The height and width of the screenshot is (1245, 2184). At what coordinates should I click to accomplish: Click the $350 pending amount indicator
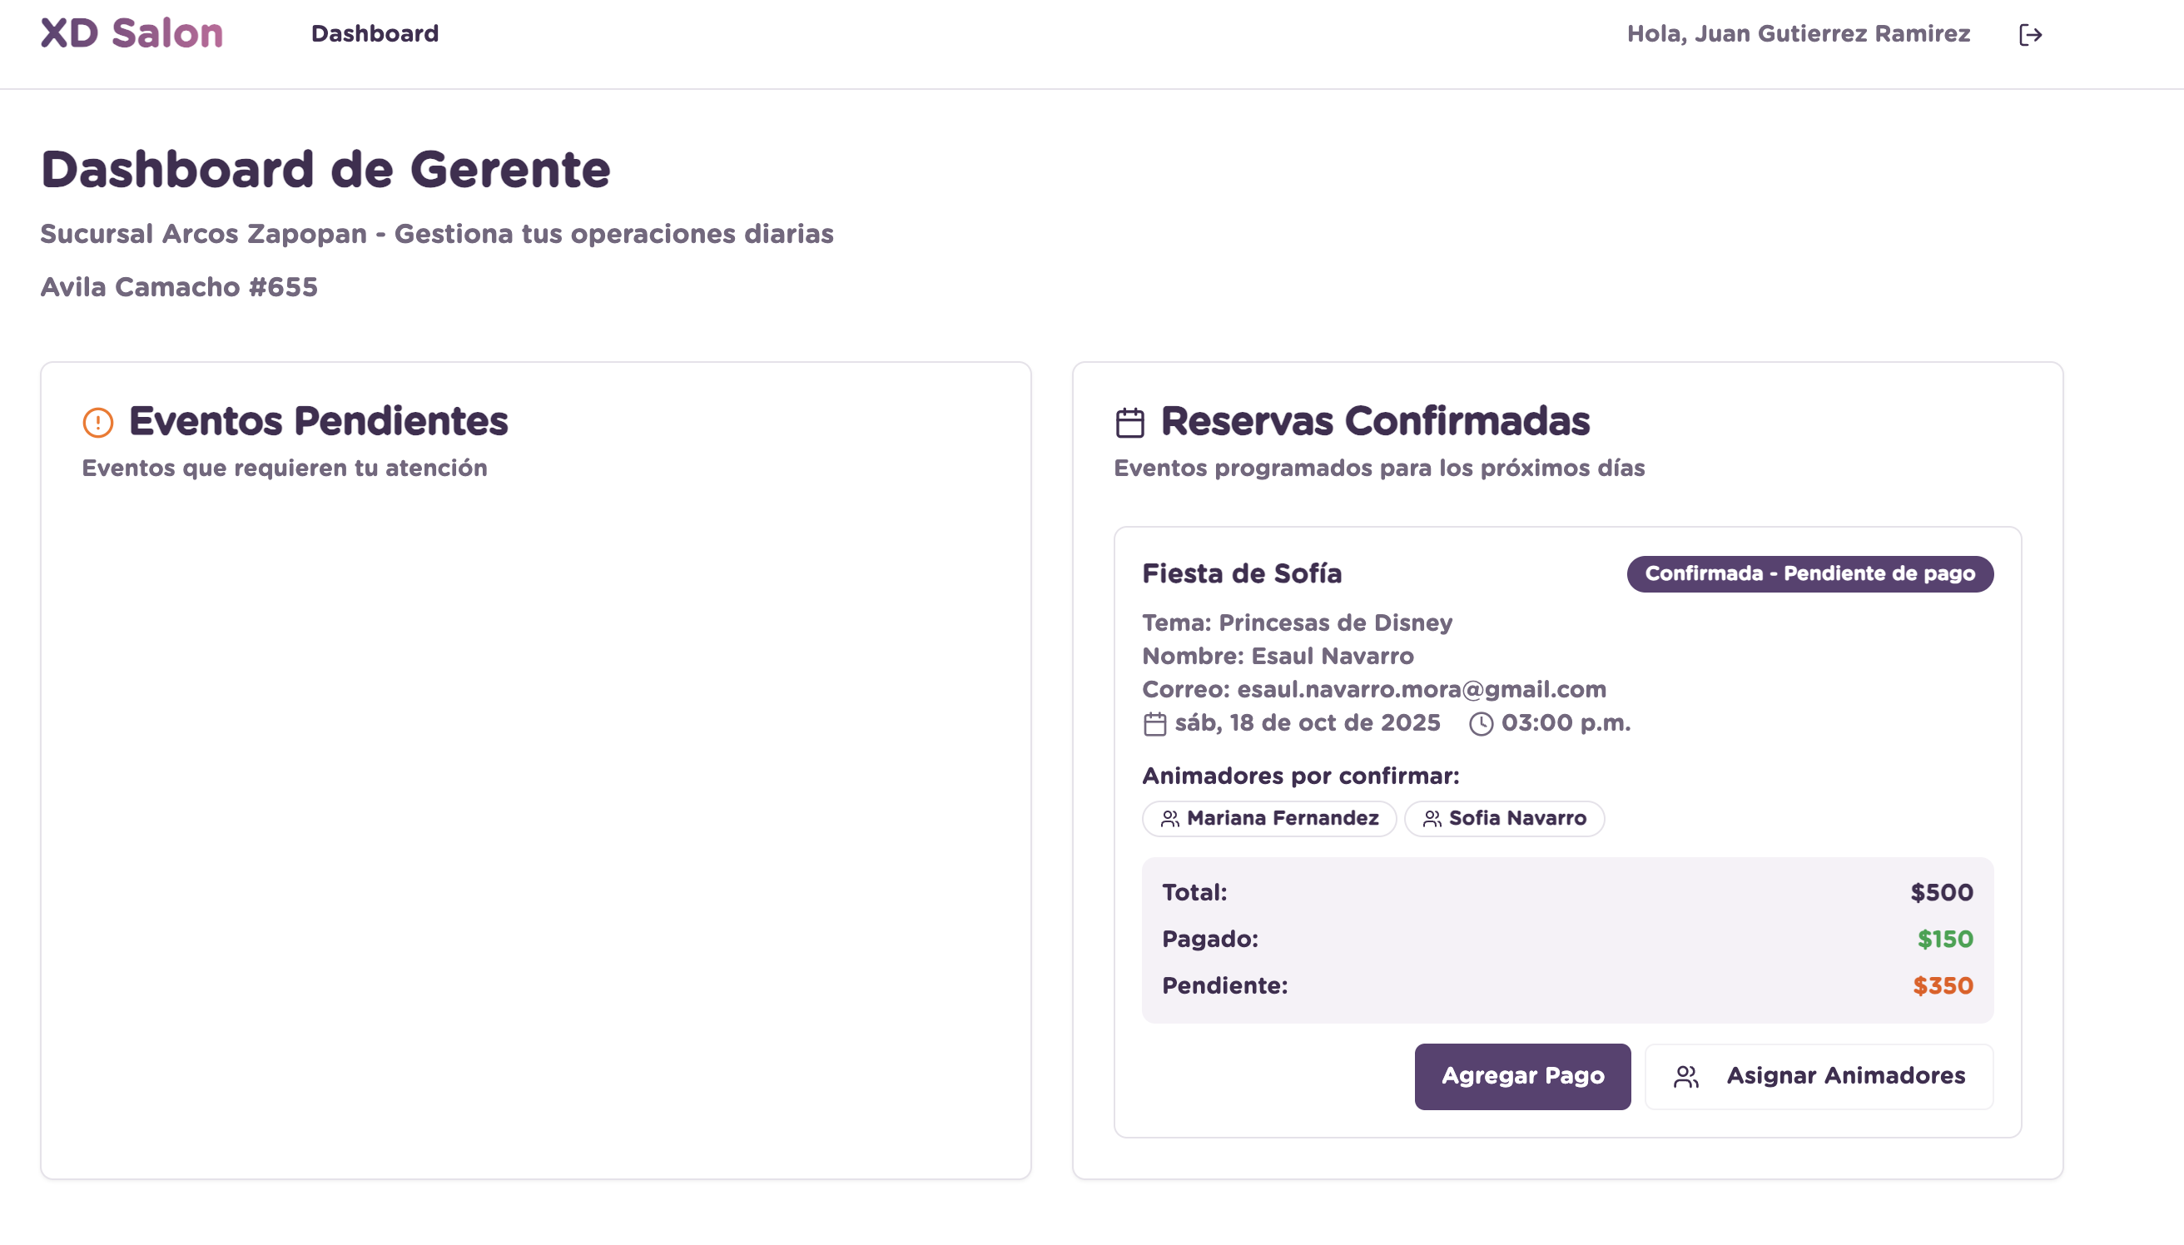tap(1942, 985)
